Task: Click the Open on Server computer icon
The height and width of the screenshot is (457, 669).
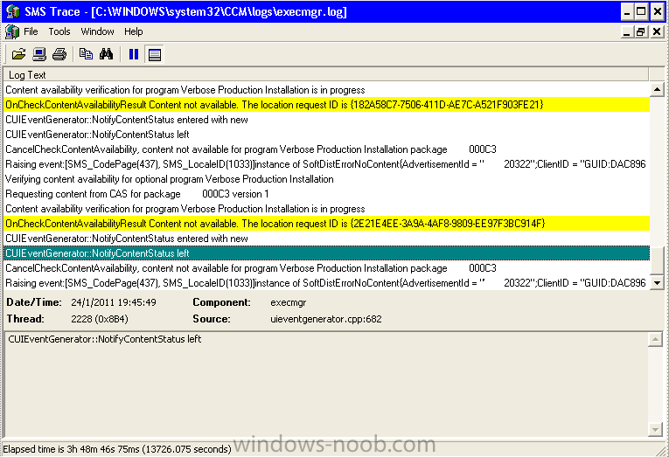Action: click(x=39, y=54)
